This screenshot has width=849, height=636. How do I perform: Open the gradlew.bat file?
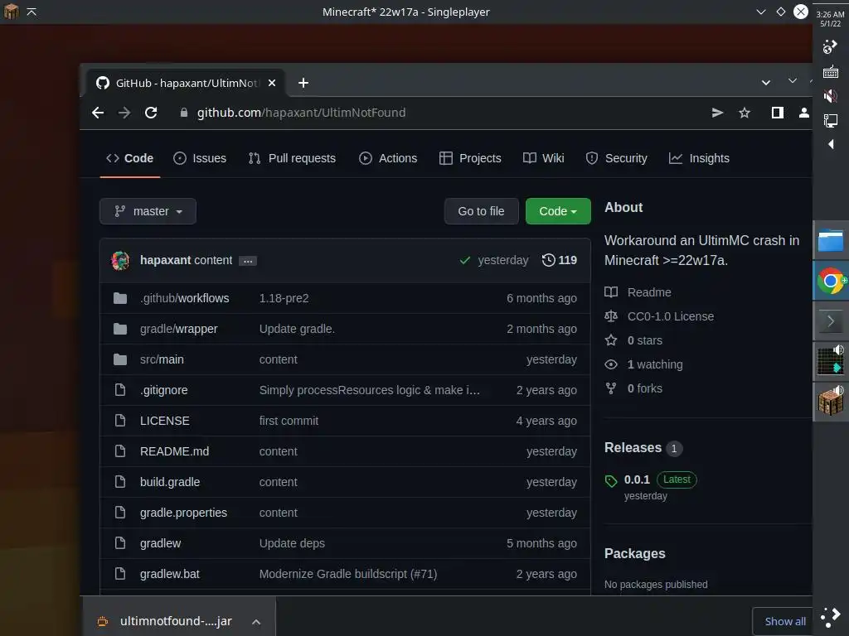(169, 574)
